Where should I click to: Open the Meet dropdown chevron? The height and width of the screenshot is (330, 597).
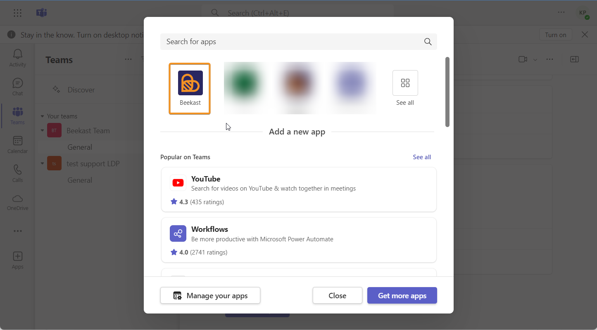[535, 60]
